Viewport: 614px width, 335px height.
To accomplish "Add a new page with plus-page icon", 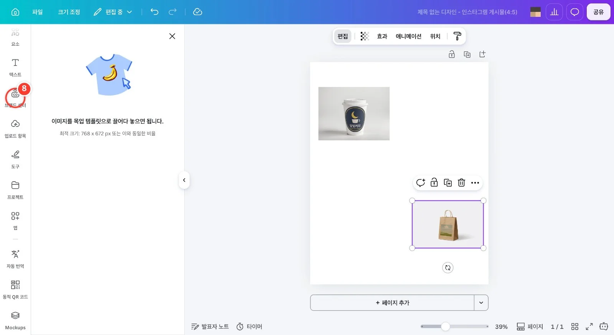I will [x=482, y=54].
